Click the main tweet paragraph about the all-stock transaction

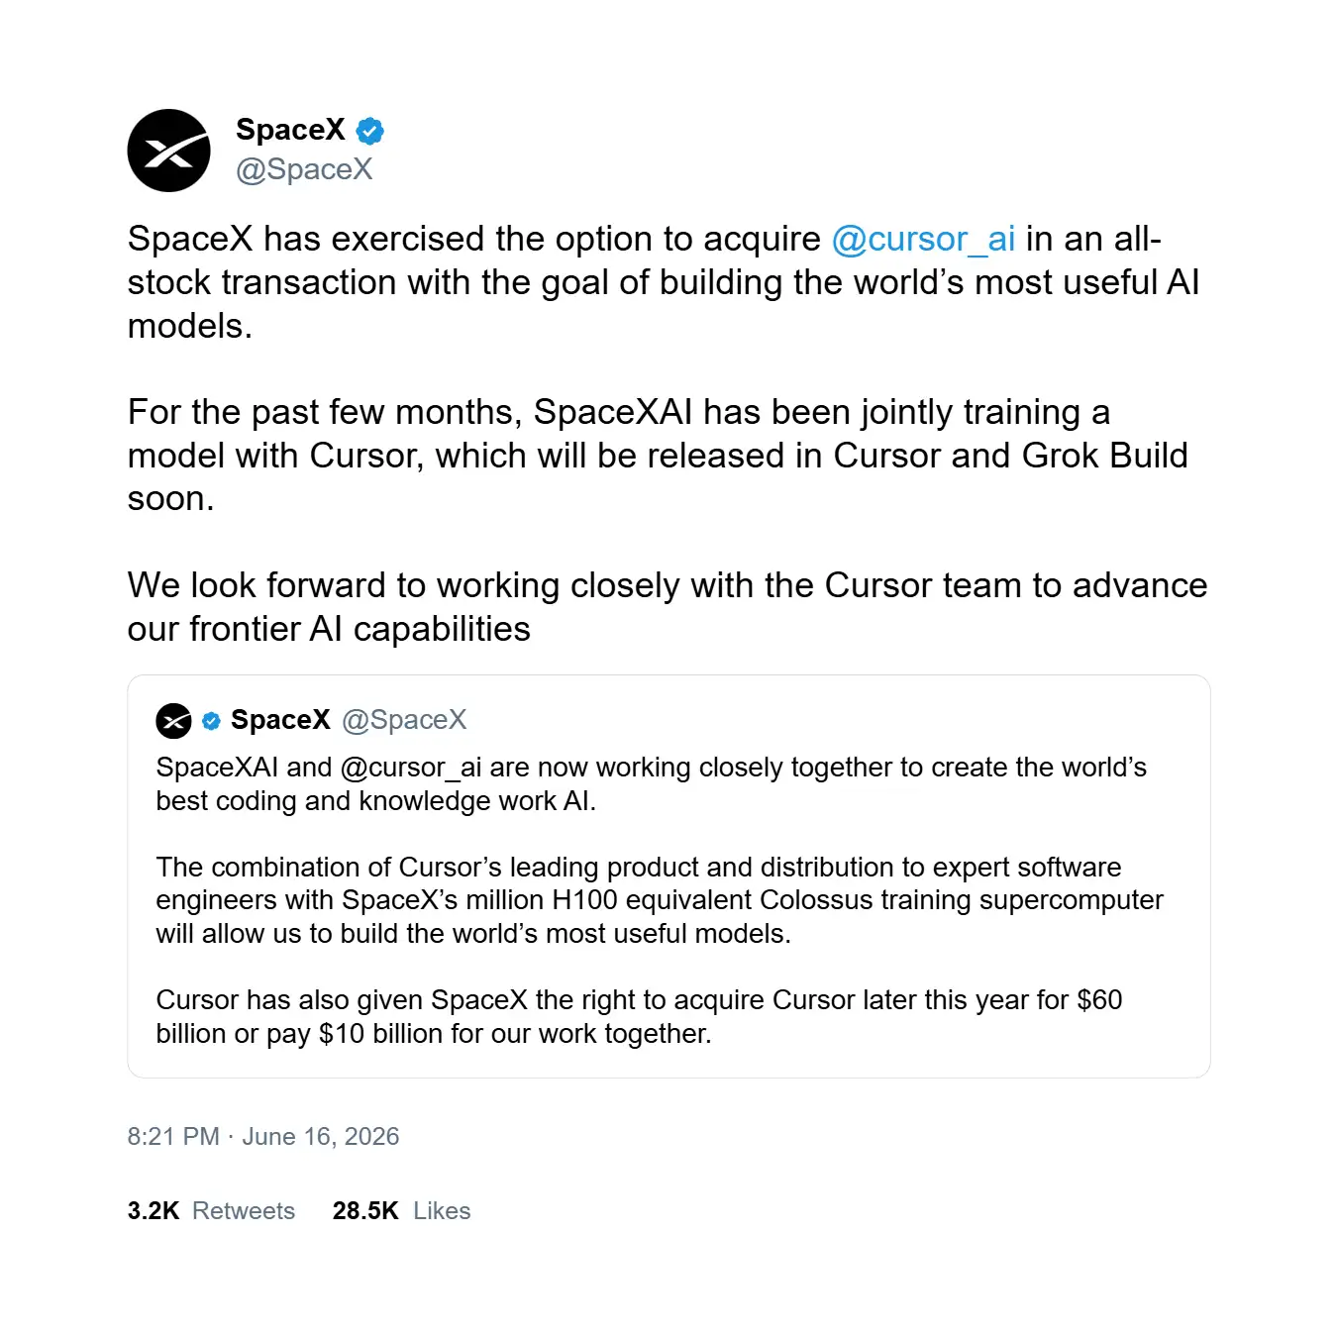point(664,282)
